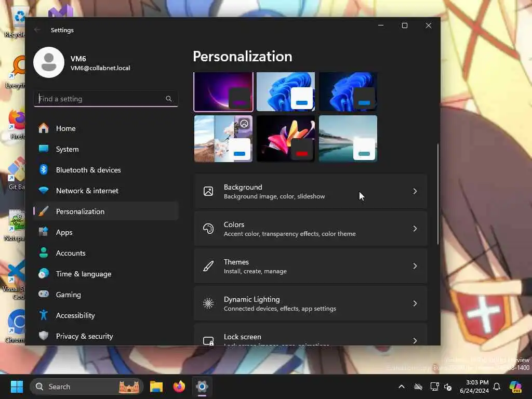
Task: Open Dynamic Lighting connected devices row
Action: (311, 303)
